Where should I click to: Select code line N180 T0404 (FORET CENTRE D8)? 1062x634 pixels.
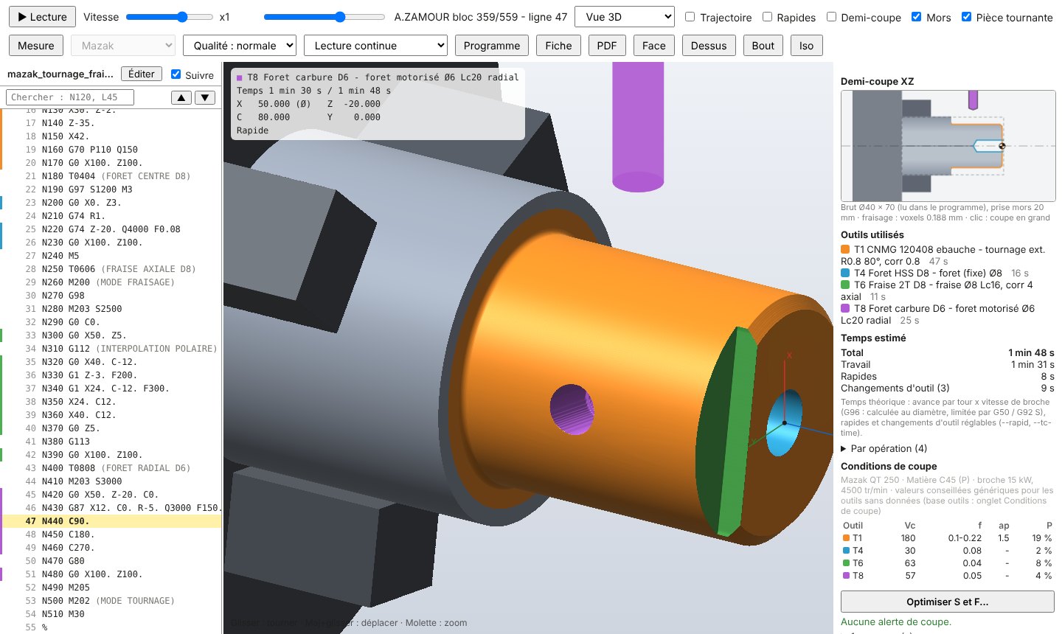[x=111, y=176]
